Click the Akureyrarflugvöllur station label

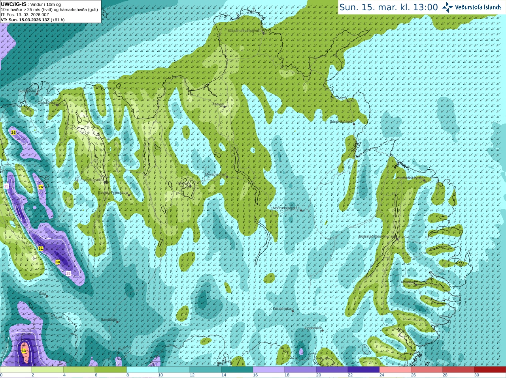pyautogui.click(x=90, y=180)
